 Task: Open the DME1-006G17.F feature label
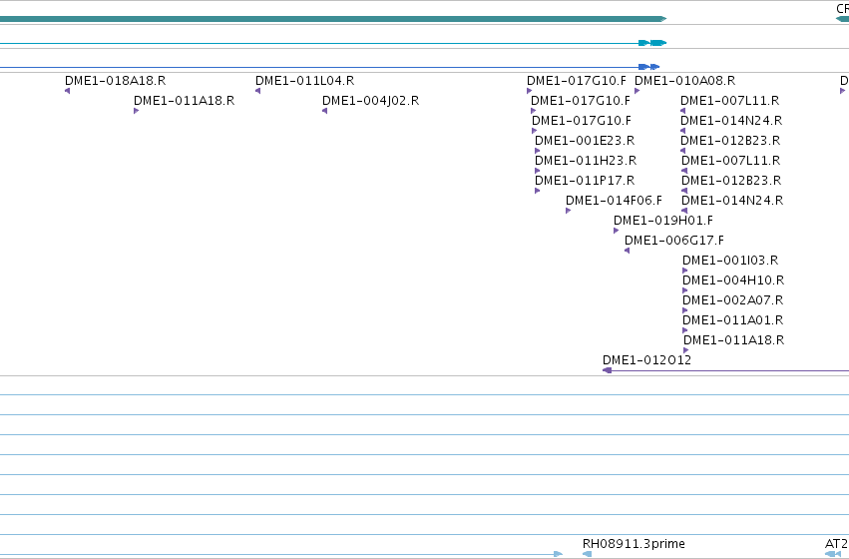pyautogui.click(x=674, y=241)
